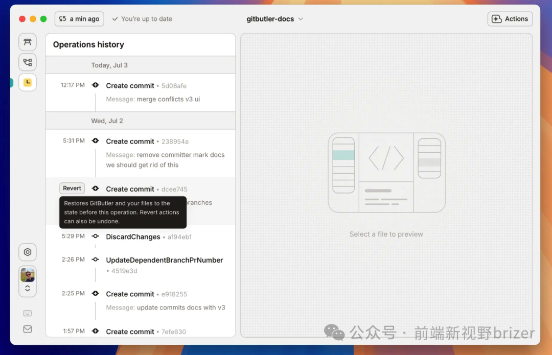
Task: Open the branches view in the sidebar
Action: (x=28, y=62)
